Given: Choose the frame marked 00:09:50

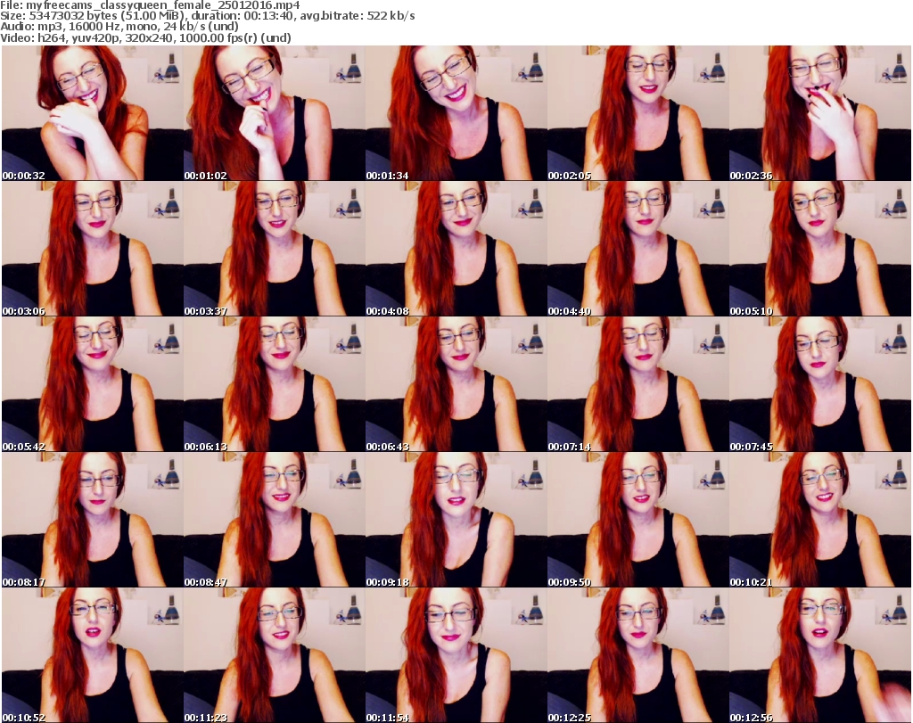Looking at the screenshot, I should pos(638,520).
